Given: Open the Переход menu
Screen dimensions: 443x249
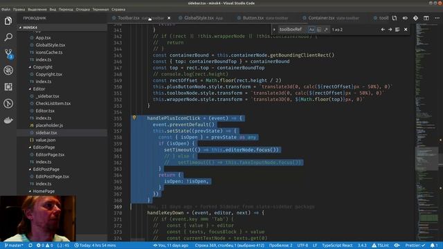Looking at the screenshot, I should click(x=66, y=9).
